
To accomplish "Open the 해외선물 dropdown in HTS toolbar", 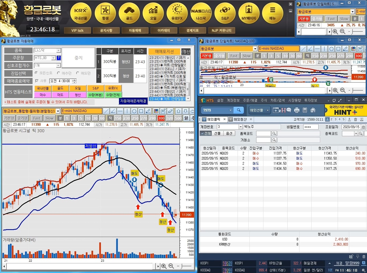I will click(267, 110).
